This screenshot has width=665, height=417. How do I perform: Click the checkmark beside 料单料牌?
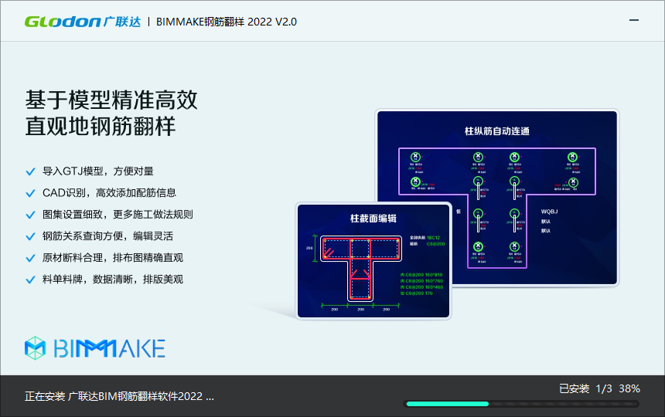(x=30, y=280)
